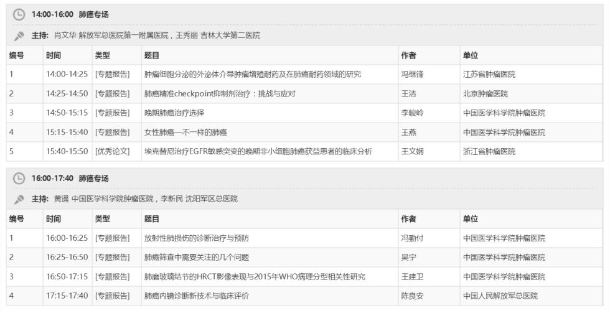Click affiliation 北京肿瘤医院
This screenshot has height=313, width=610.
pyautogui.click(x=485, y=94)
